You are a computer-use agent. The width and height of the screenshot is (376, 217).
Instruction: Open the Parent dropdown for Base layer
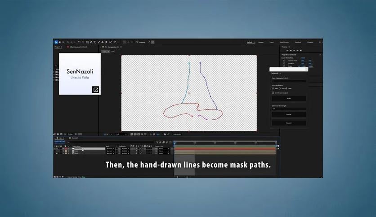pos(164,153)
